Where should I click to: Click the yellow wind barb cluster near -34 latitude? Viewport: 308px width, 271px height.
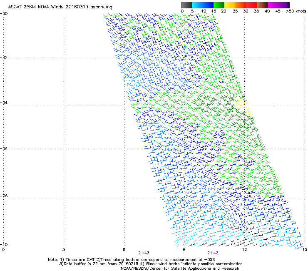[x=243, y=107]
